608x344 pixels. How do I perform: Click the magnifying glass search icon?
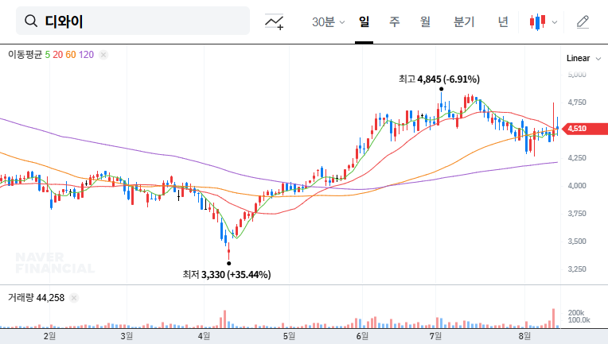31,21
